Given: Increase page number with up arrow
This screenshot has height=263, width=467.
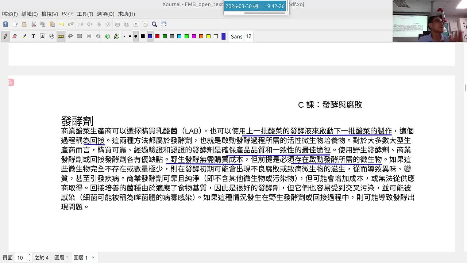Looking at the screenshot, I should tap(30, 255).
